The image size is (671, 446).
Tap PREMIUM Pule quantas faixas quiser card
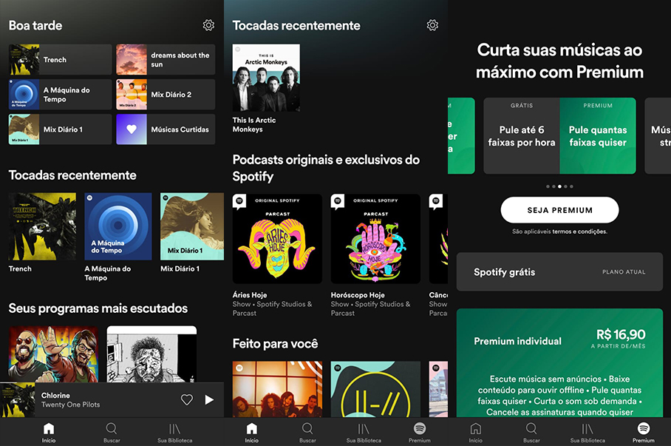pos(598,136)
